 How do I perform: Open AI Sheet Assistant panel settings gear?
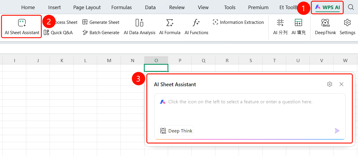tap(330, 84)
